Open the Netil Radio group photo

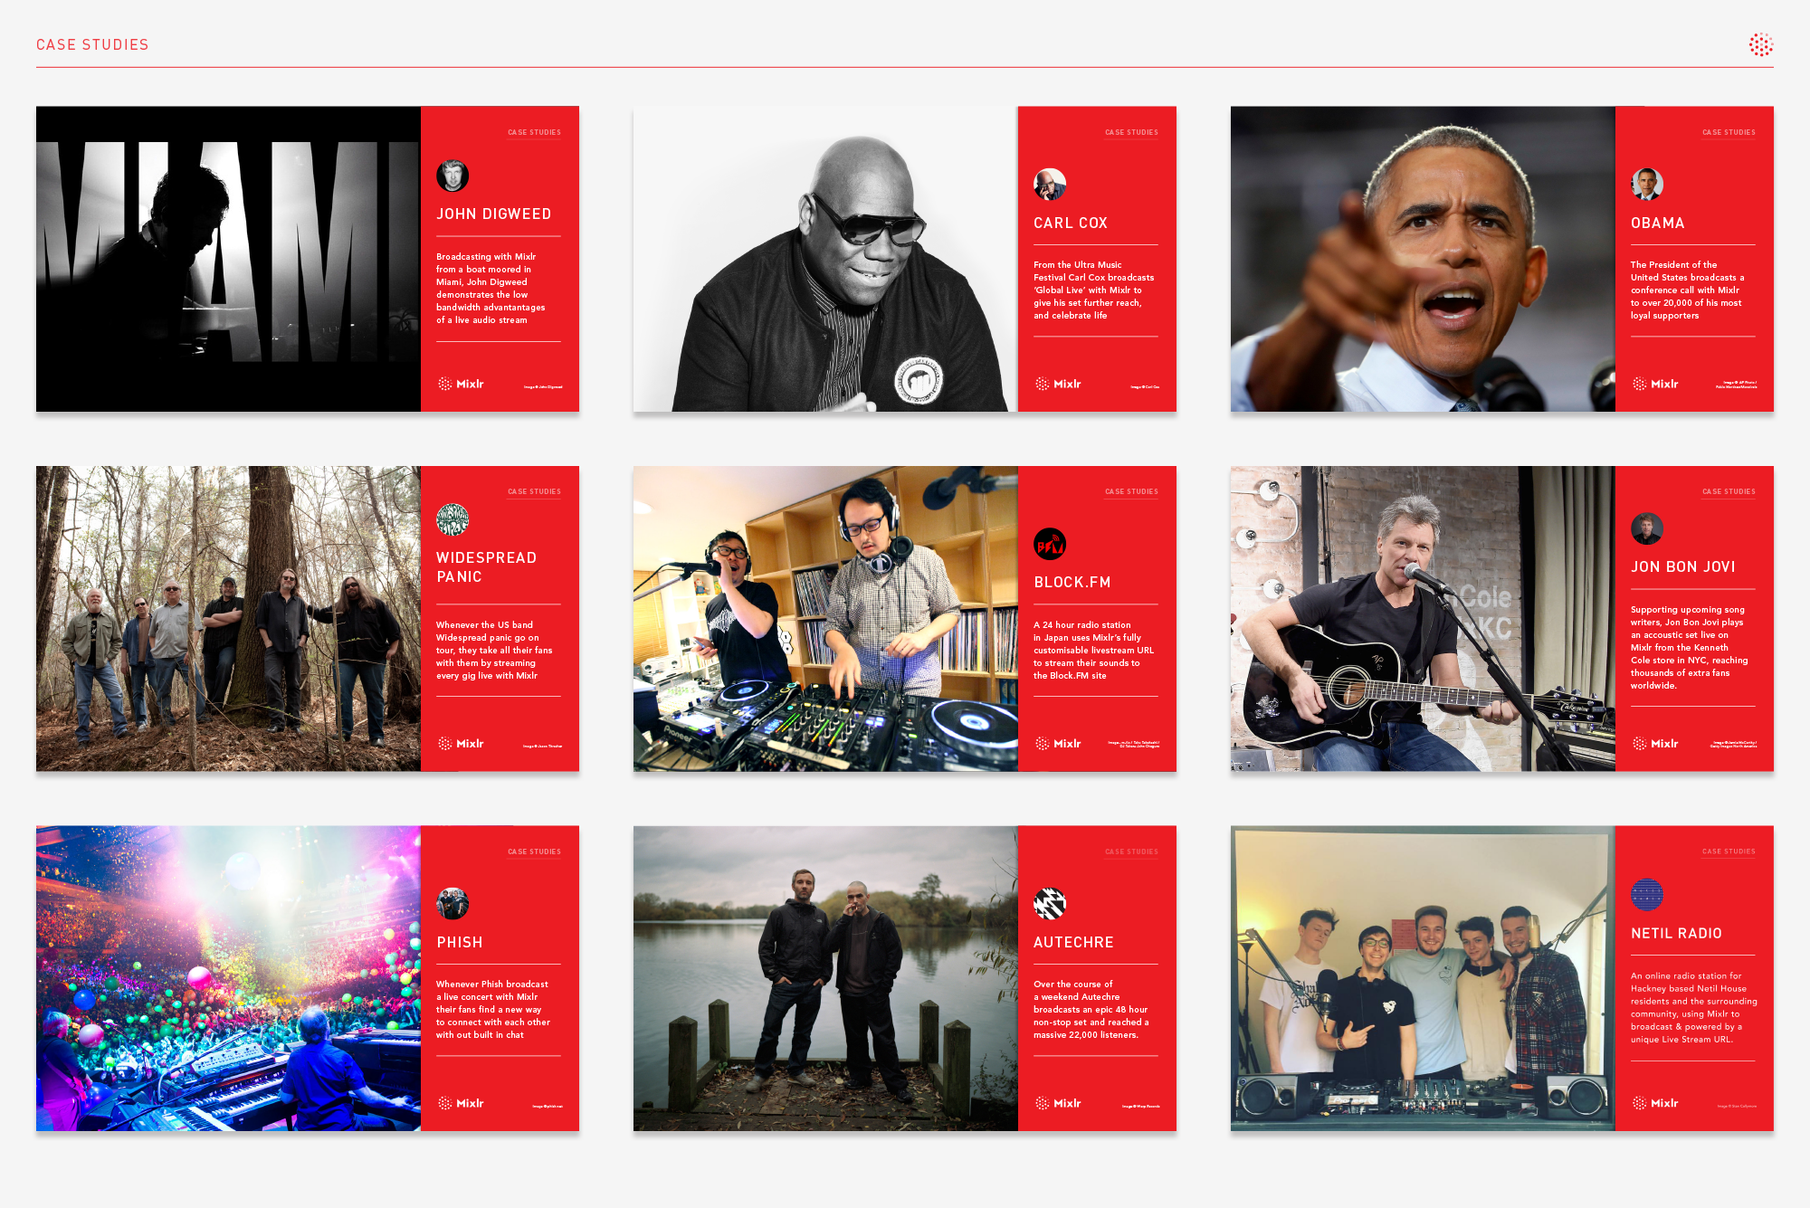(1423, 978)
